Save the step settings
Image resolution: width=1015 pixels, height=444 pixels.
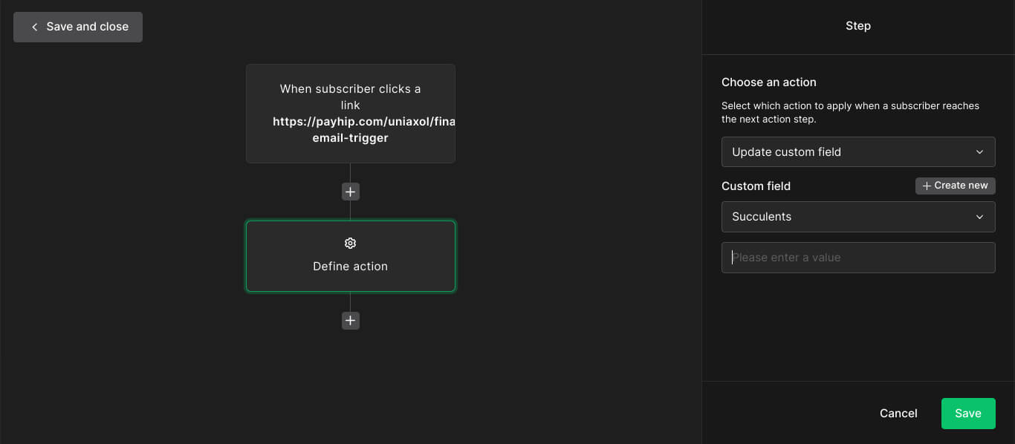pos(967,414)
